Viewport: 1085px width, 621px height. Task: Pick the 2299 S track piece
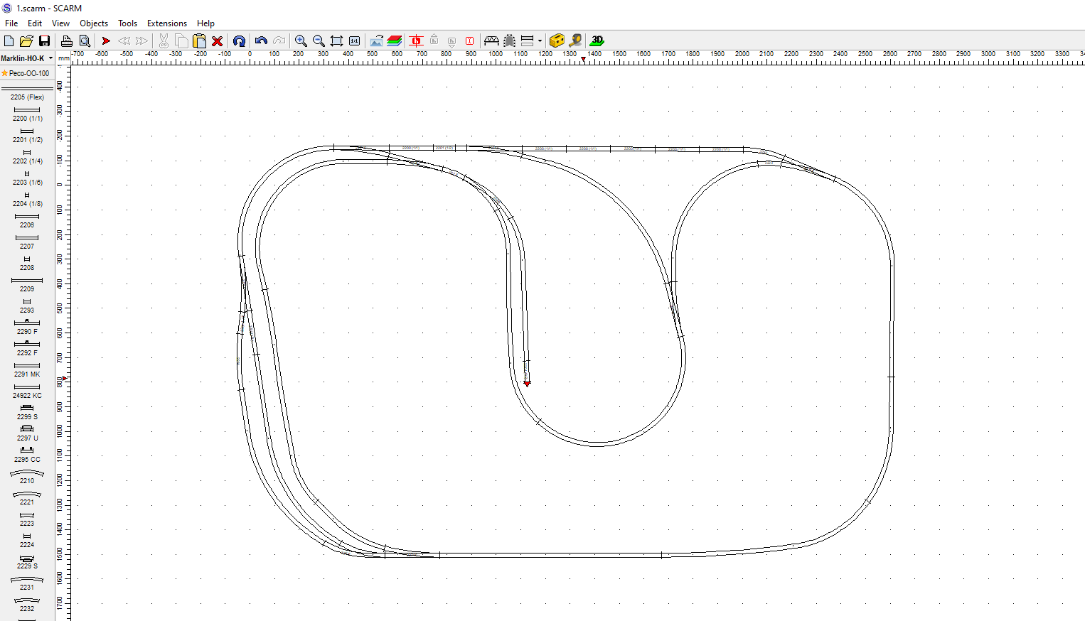(27, 412)
